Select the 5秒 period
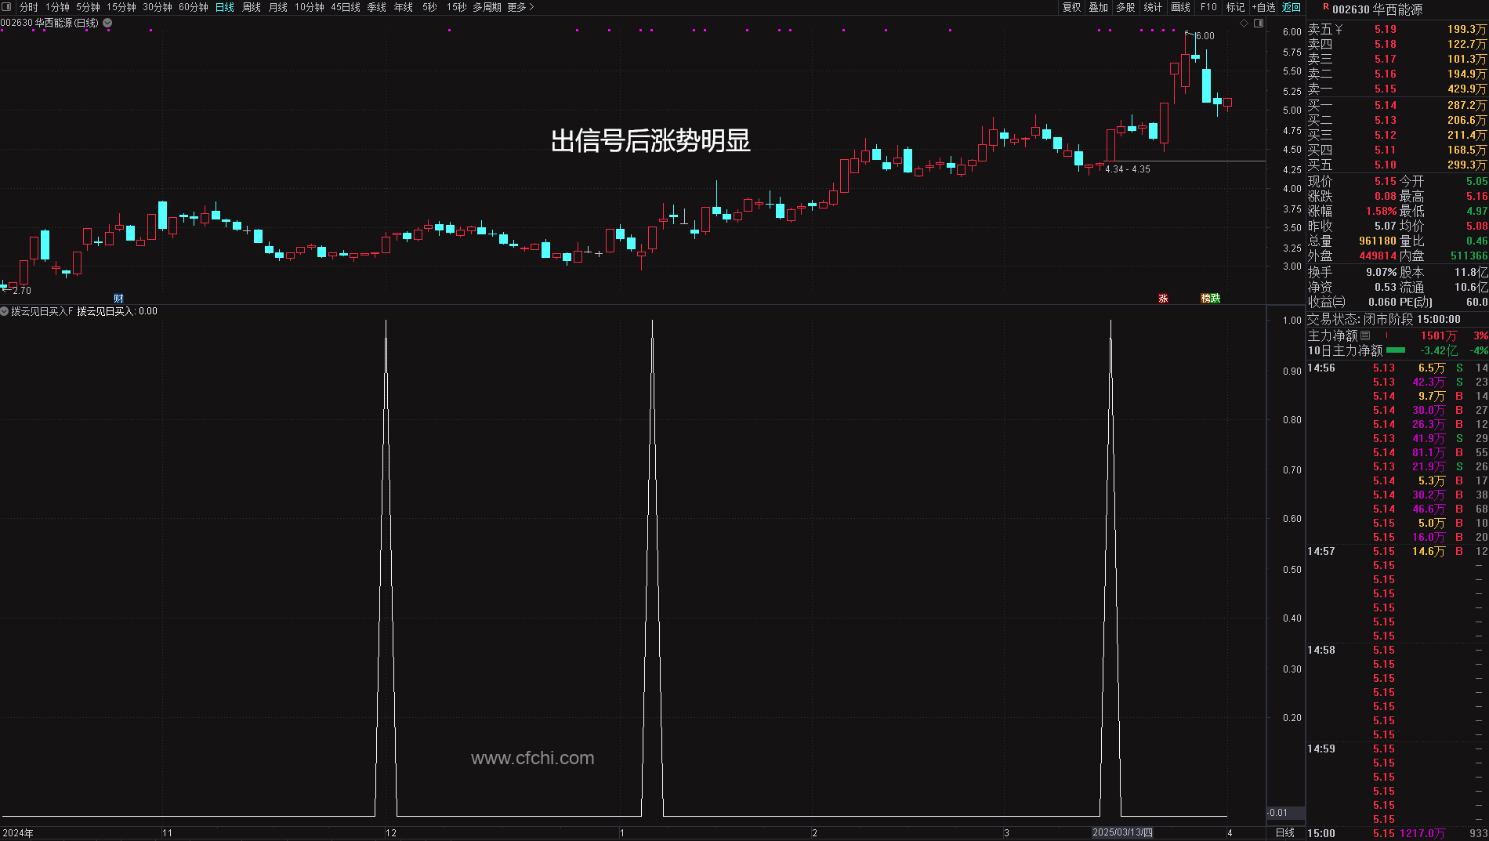Viewport: 1489px width, 841px height. 429,7
